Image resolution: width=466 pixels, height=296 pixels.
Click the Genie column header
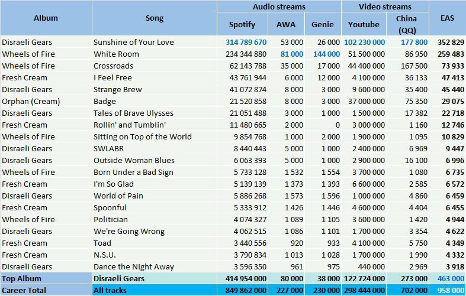click(x=323, y=24)
